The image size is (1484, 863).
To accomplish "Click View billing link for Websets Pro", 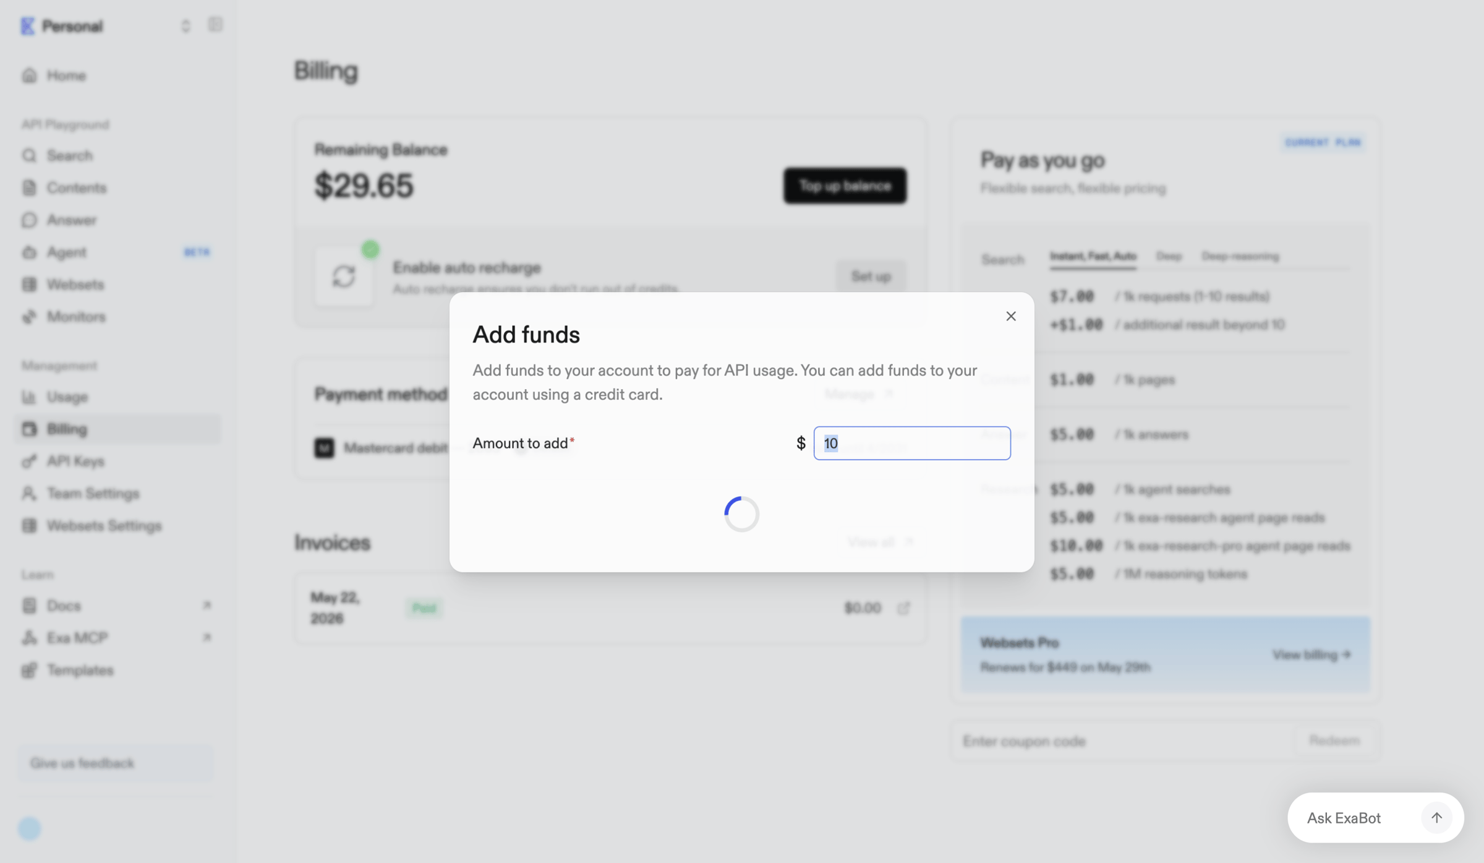I will click(1311, 655).
